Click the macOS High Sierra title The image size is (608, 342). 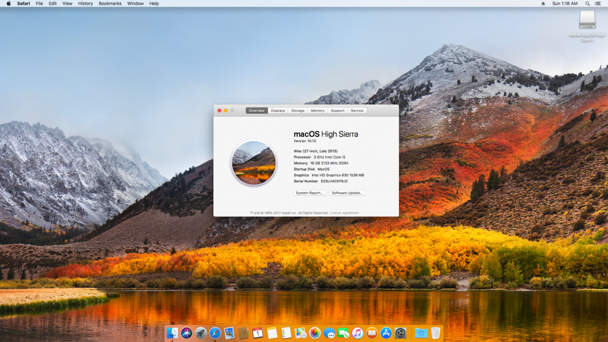click(x=326, y=134)
